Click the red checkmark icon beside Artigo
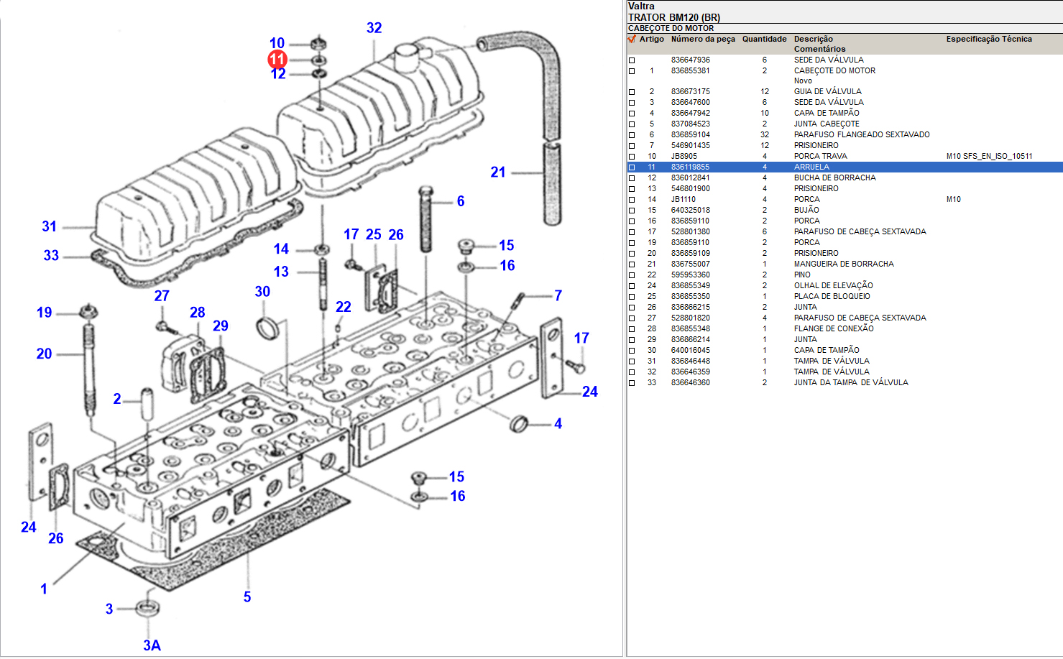 632,40
